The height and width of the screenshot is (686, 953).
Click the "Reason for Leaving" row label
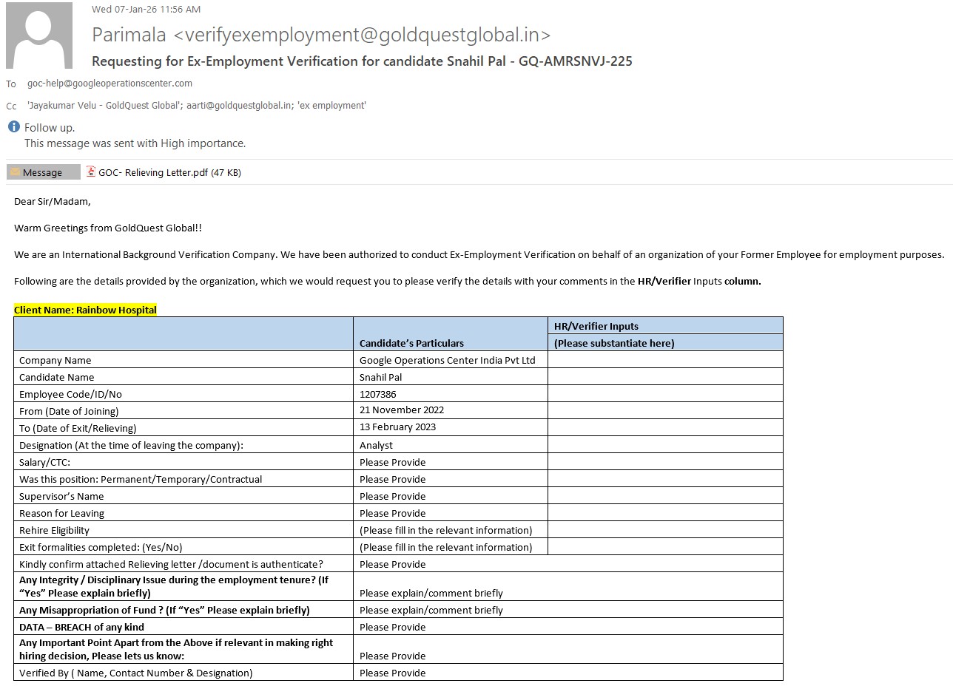tap(62, 514)
